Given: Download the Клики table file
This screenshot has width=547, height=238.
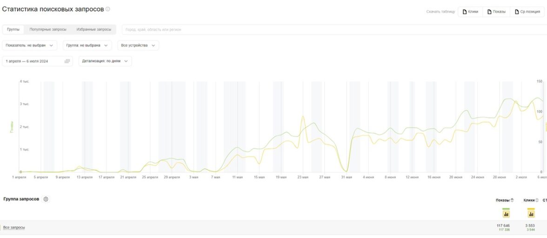Looking at the screenshot, I should pos(470,12).
